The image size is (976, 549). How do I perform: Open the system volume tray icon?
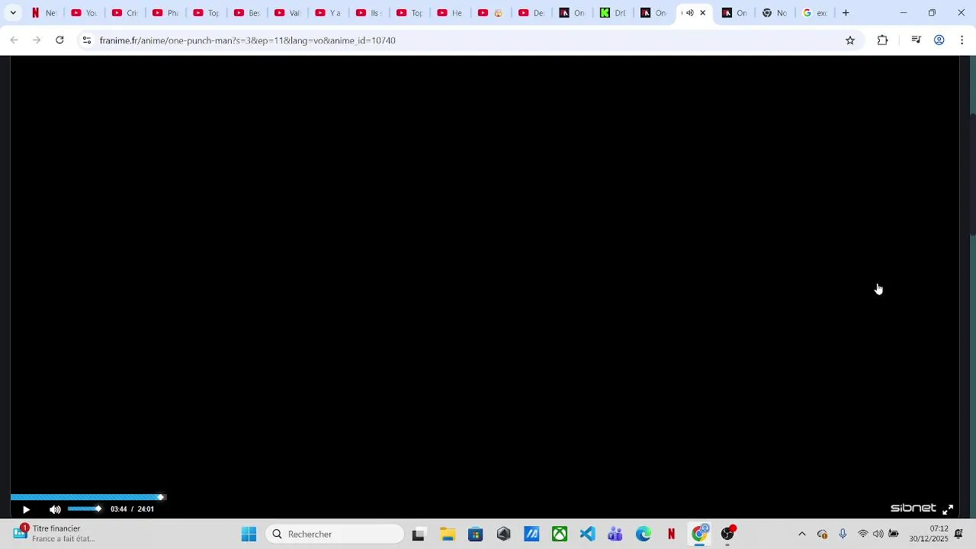[x=878, y=535]
